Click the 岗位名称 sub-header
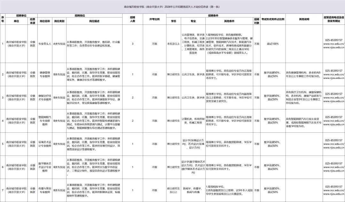This screenshot has height=202, width=345. 45,21
